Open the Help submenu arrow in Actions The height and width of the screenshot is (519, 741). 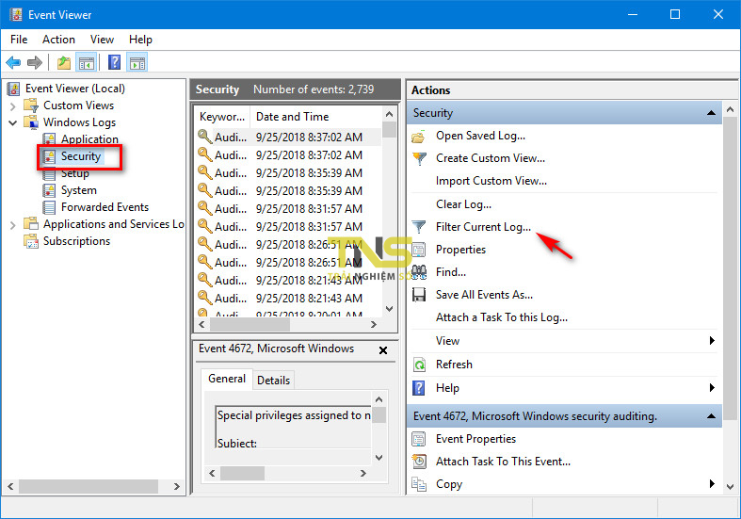coord(712,387)
